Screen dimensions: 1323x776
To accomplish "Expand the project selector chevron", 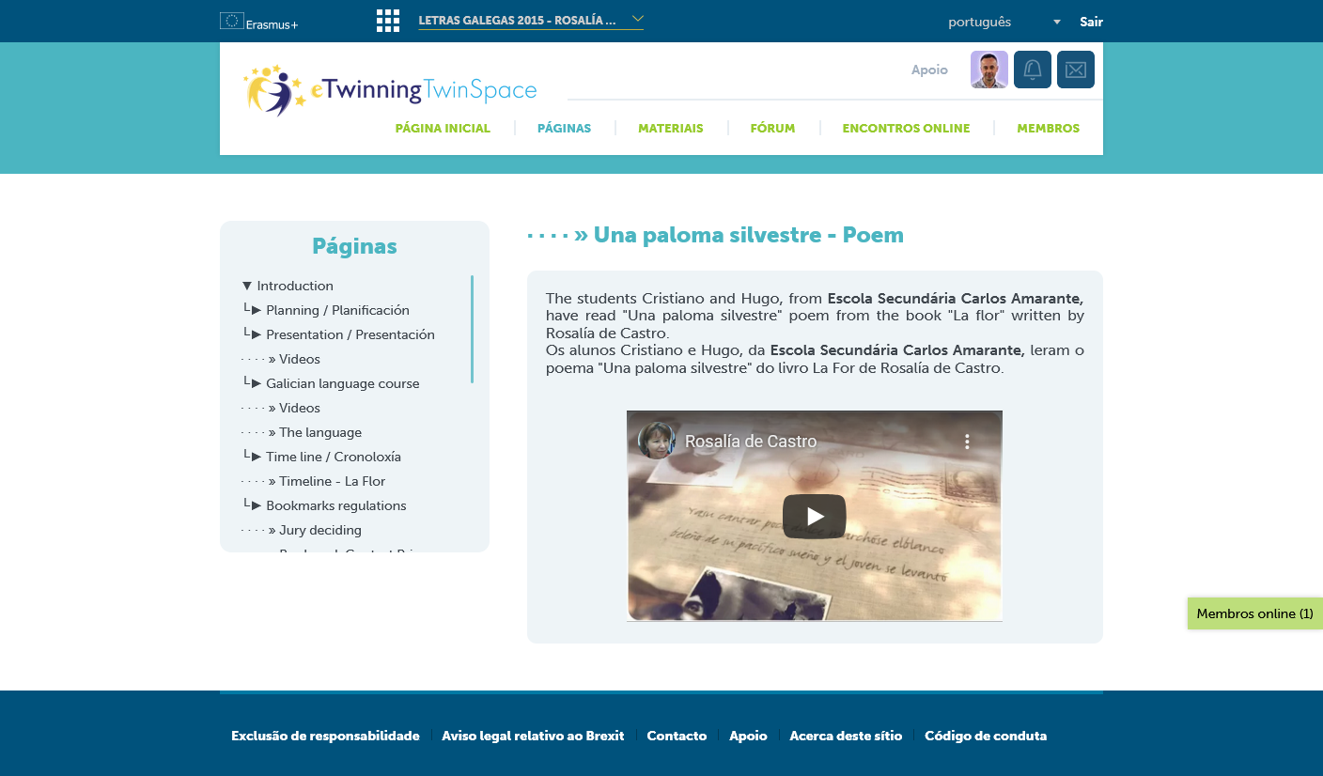I will coord(638,19).
